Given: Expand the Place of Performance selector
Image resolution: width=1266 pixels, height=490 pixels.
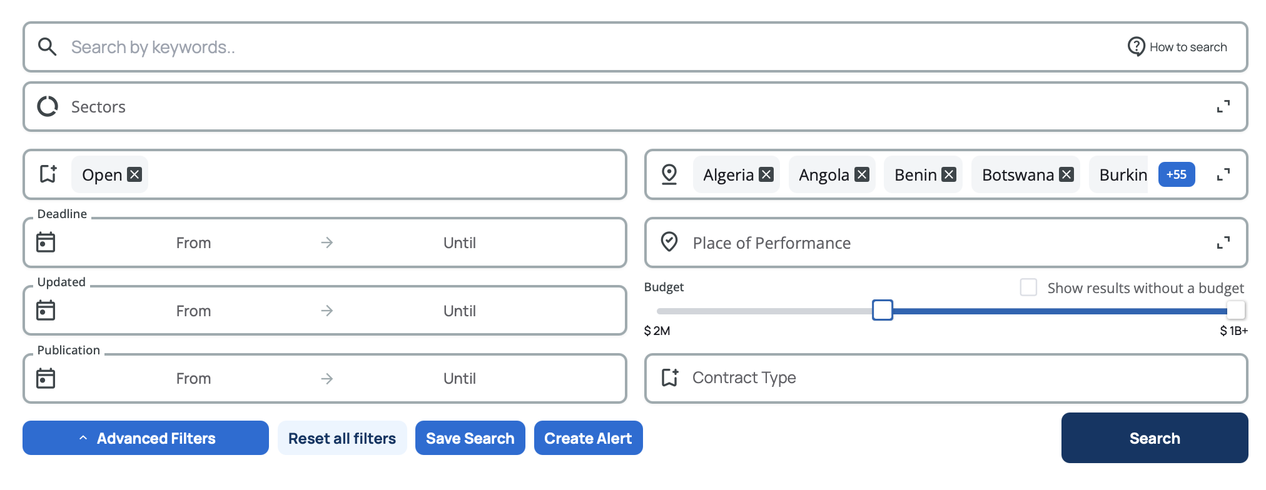Looking at the screenshot, I should point(1223,242).
